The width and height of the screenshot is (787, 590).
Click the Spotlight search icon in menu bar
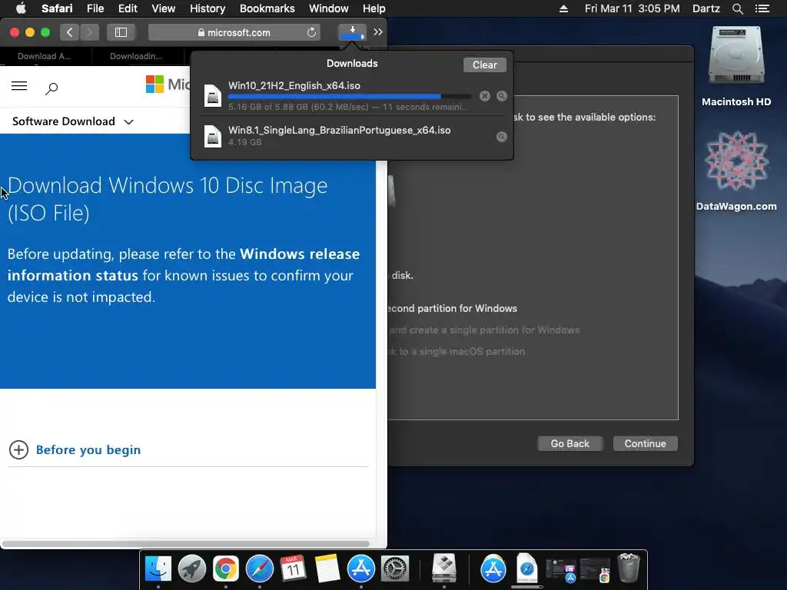pyautogui.click(x=737, y=8)
